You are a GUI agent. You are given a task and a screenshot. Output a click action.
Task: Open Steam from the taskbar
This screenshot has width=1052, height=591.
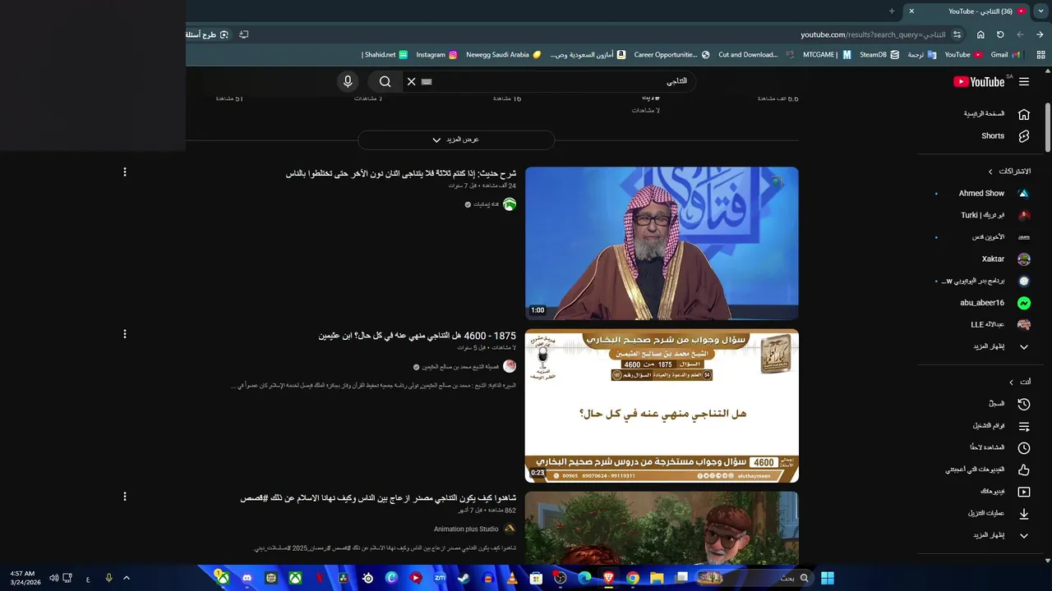[464, 578]
